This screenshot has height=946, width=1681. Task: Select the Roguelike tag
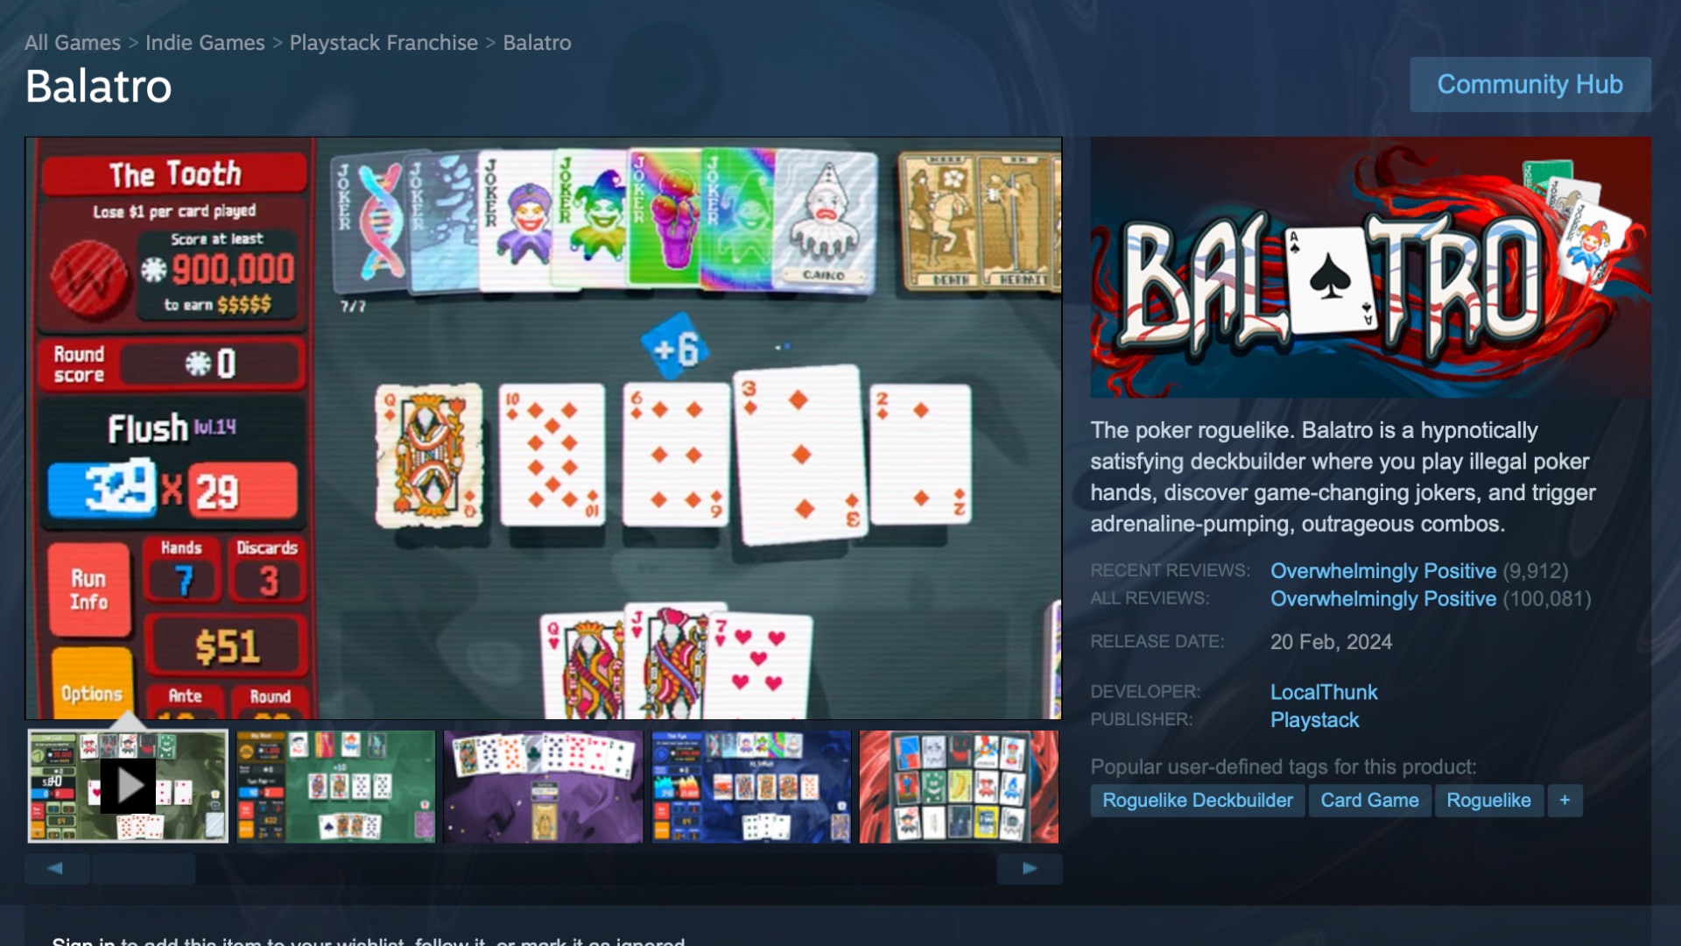[1488, 800]
